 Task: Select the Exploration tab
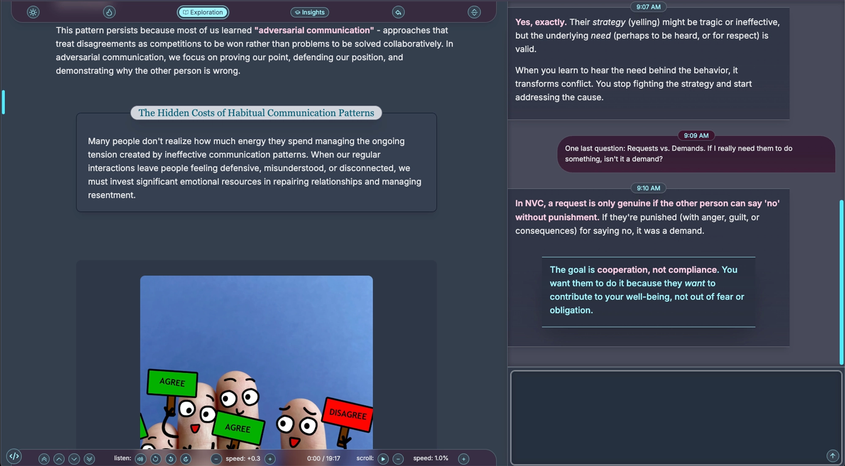[203, 12]
